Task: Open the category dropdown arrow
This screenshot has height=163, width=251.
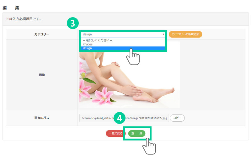Action: coord(163,34)
